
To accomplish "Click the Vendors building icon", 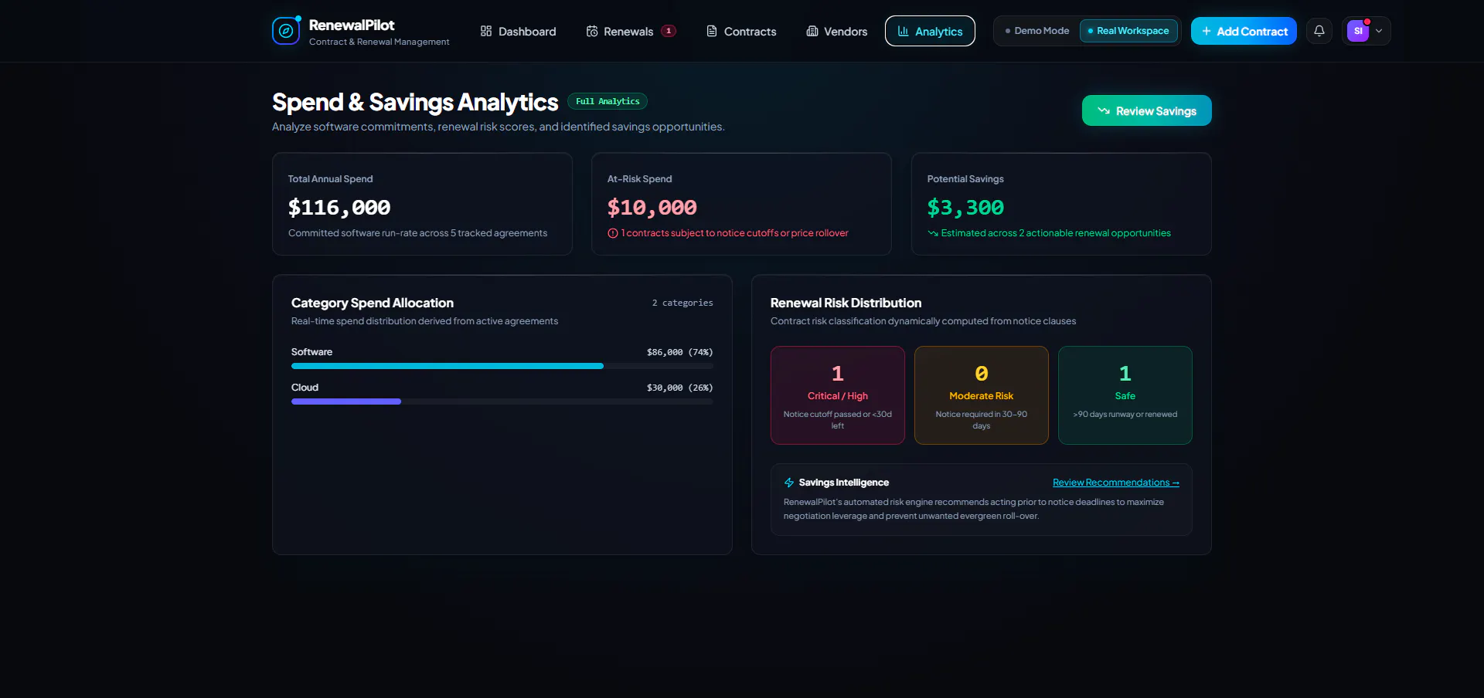I will click(x=812, y=31).
